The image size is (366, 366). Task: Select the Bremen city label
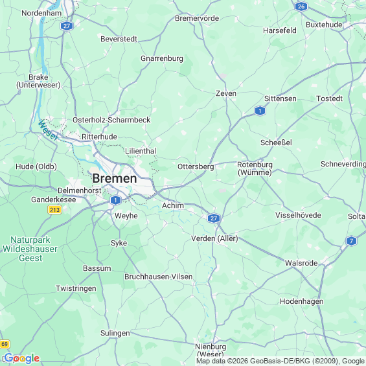click(x=115, y=179)
